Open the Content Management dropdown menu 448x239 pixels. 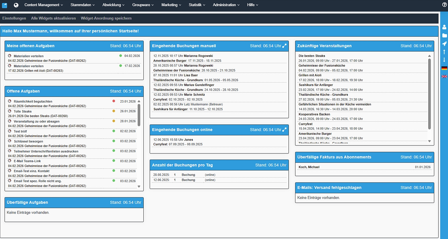44,5
